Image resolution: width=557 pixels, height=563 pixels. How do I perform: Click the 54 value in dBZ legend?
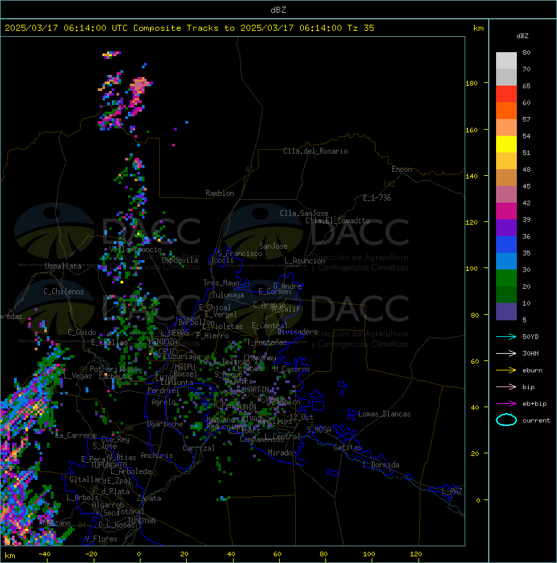[x=526, y=136]
